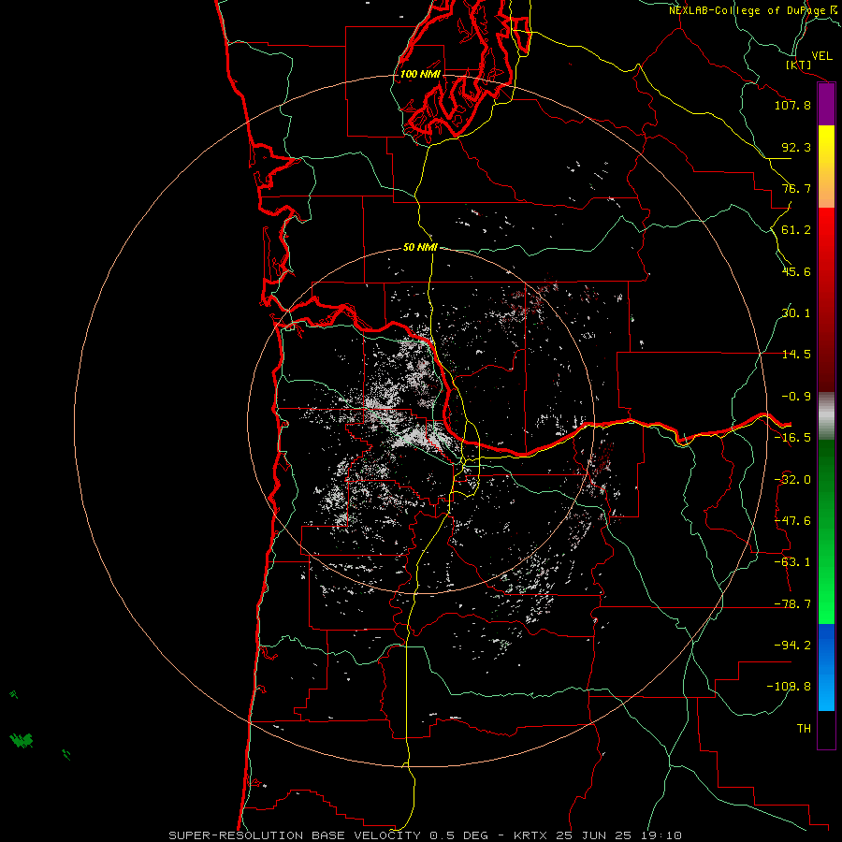Pick the yellow-orange segment of the velocity color bar
Image resolution: width=842 pixels, height=842 pixels.
(x=826, y=167)
